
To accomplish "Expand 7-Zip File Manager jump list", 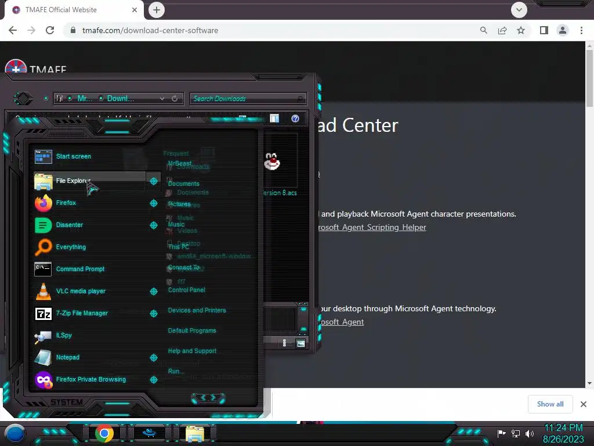I will pyautogui.click(x=153, y=313).
